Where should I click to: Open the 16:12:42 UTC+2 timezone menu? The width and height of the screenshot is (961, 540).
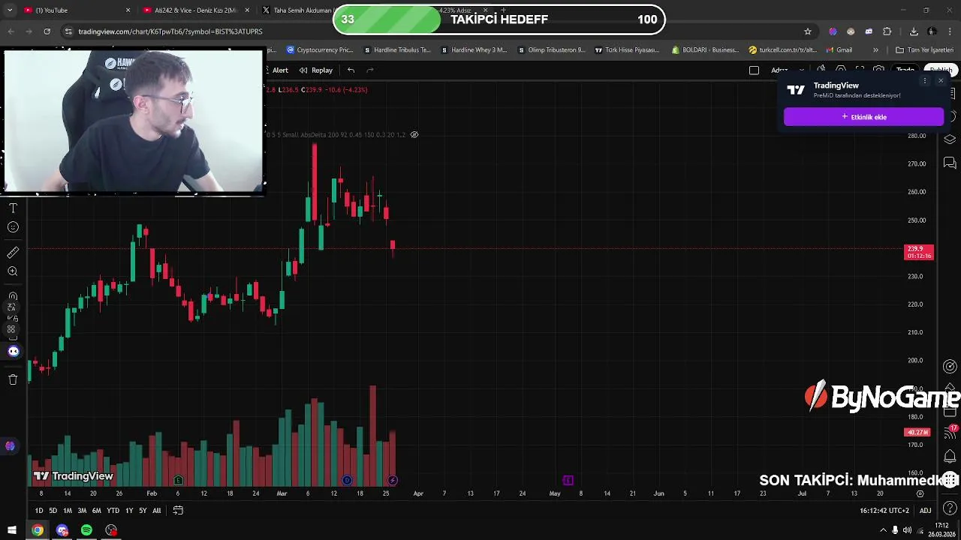(x=884, y=510)
